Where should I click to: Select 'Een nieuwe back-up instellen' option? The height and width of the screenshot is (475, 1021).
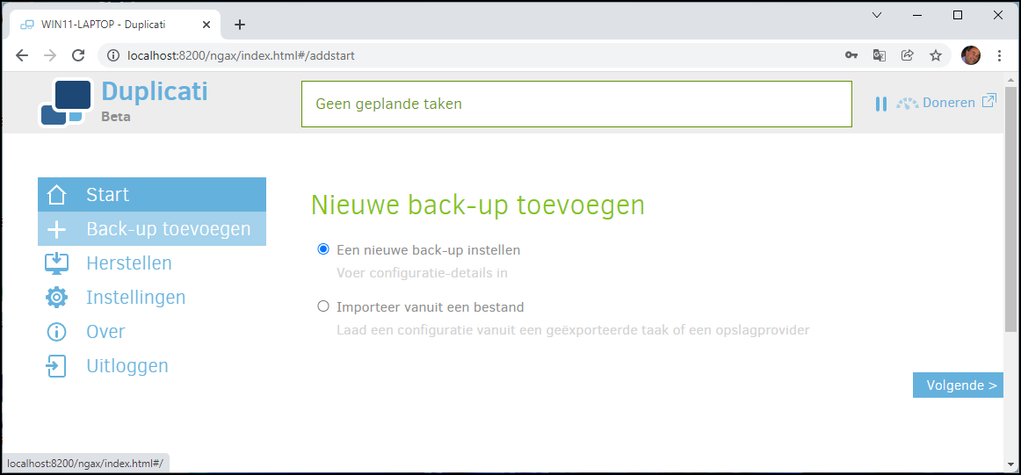[x=323, y=249]
